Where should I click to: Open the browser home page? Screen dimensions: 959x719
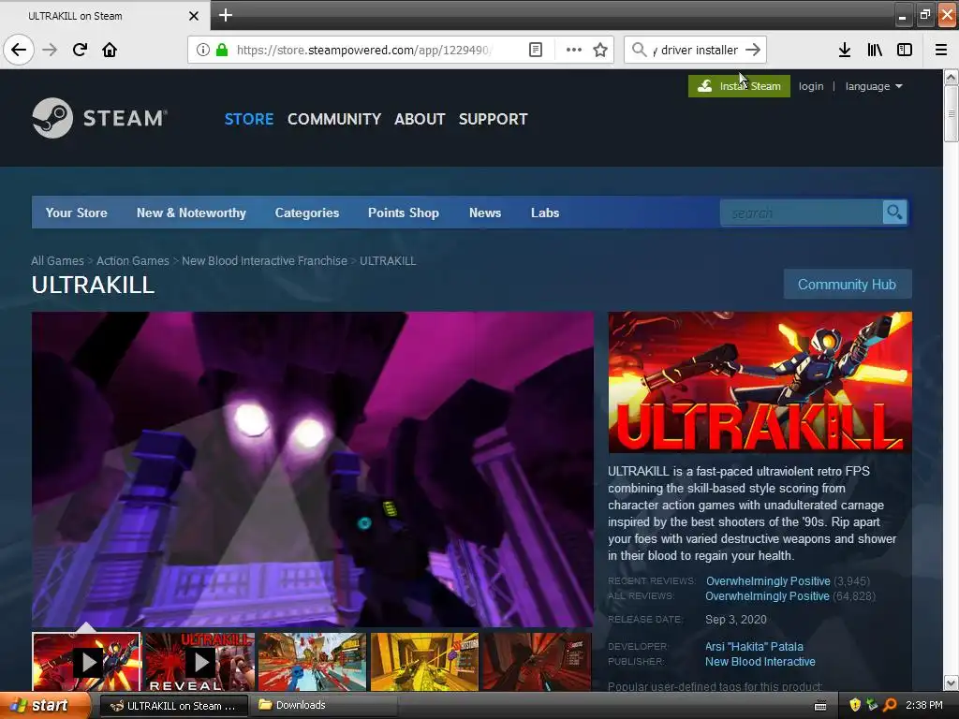coord(110,50)
